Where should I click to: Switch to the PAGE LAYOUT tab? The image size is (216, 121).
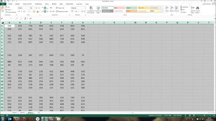(27, 4)
